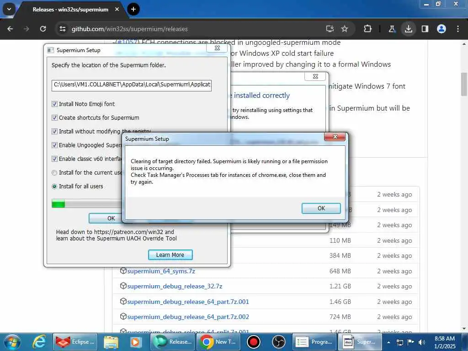
Task: Select Install for the current user radio
Action: tap(54, 172)
